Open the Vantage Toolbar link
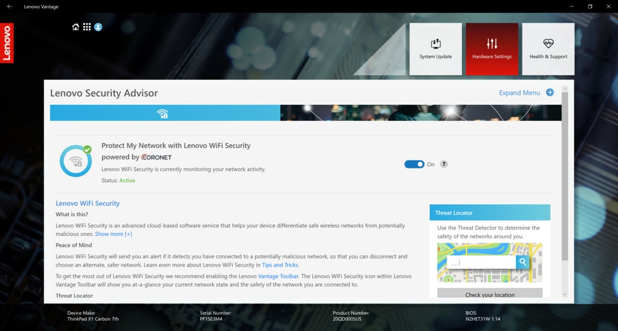Screen dimensions: 618x331 [278, 276]
